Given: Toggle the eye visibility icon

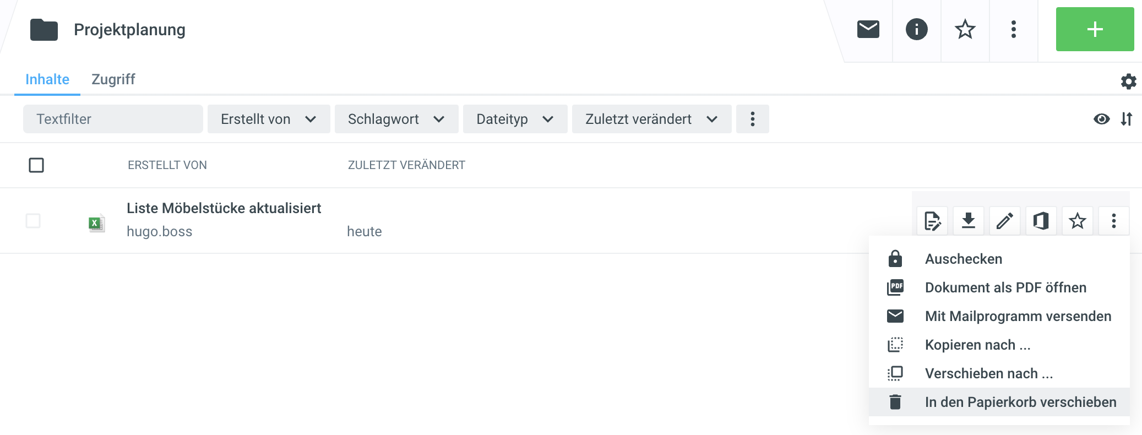Looking at the screenshot, I should pos(1101,119).
